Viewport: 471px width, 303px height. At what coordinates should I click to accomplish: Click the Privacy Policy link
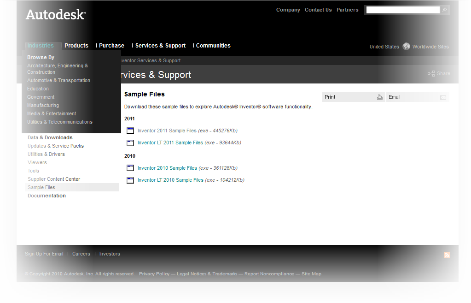tap(154, 273)
